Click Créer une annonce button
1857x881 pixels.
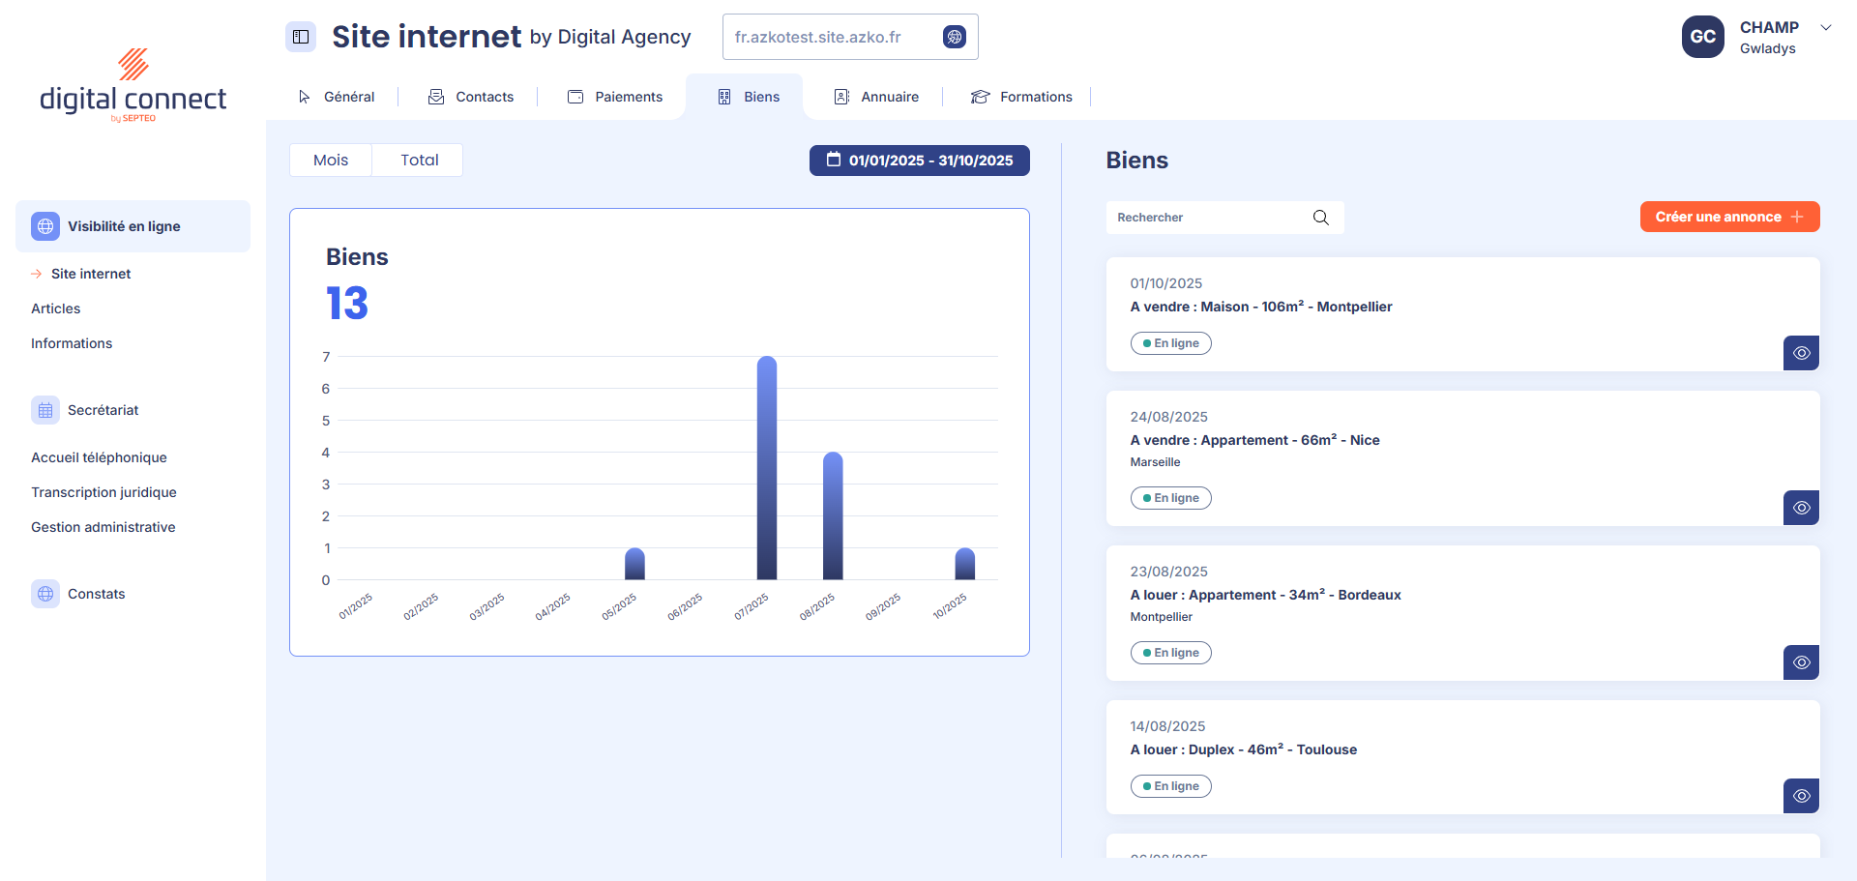coord(1729,217)
